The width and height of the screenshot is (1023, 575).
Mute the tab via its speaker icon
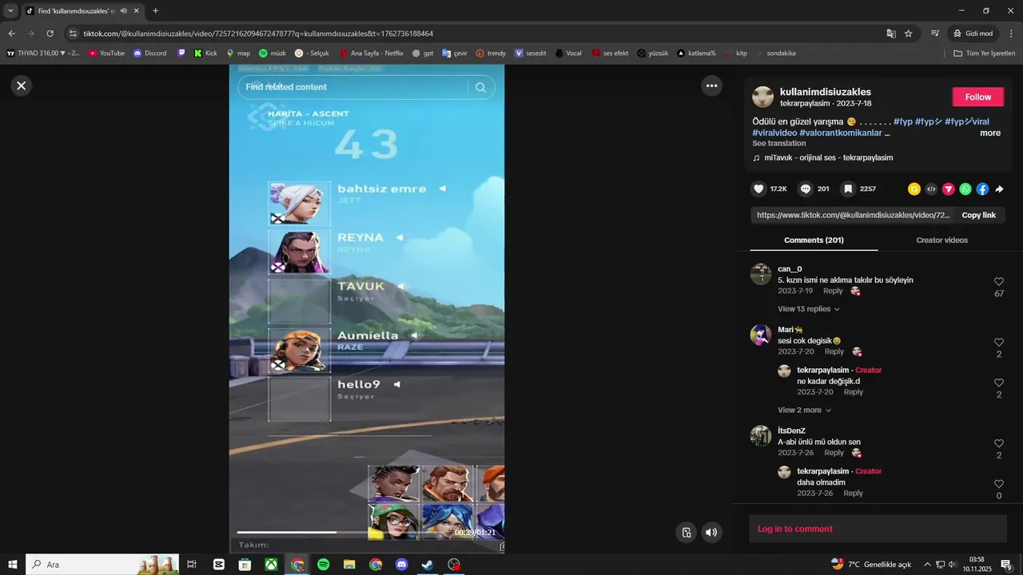[124, 11]
